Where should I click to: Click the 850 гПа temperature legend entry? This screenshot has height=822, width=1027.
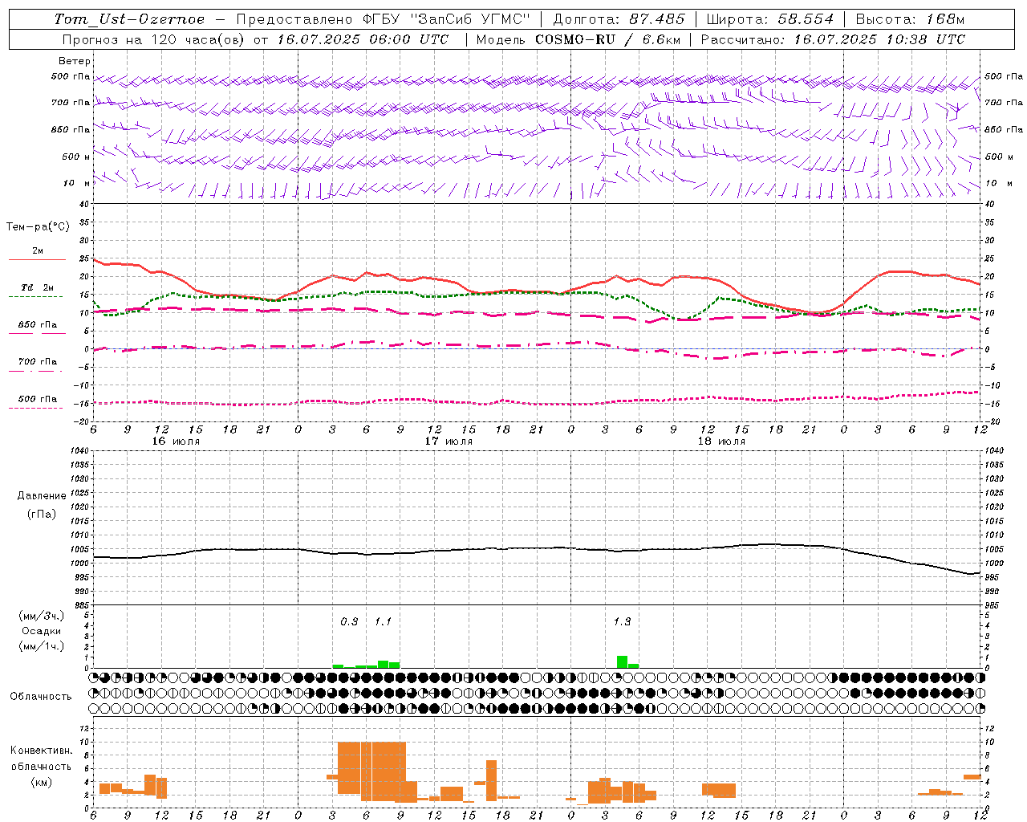[x=37, y=325]
